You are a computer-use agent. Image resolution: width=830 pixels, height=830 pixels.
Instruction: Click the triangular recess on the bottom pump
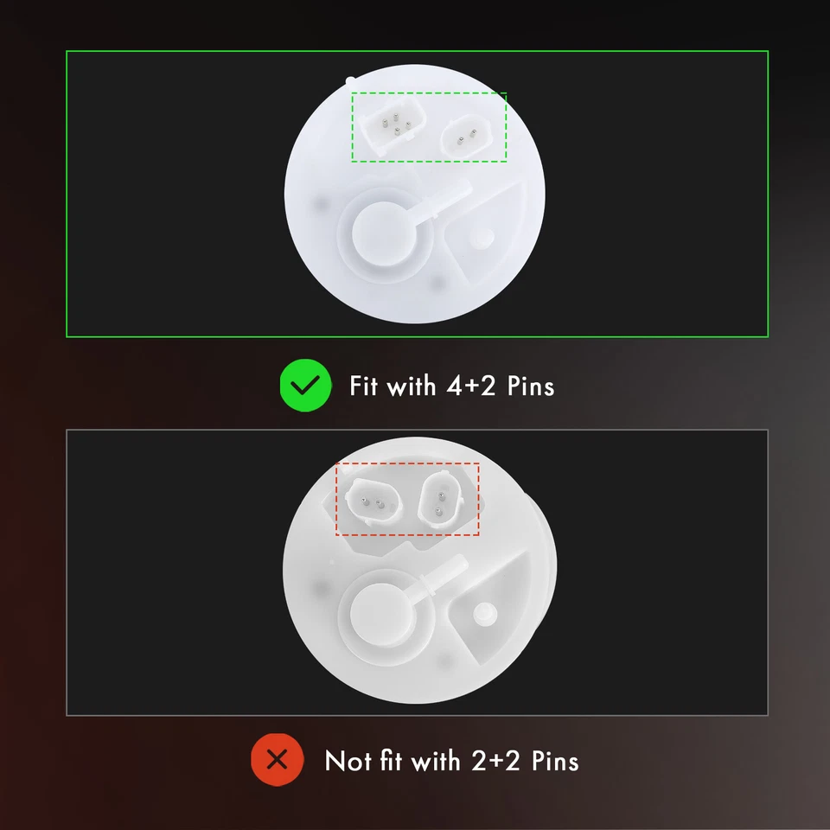[489, 607]
